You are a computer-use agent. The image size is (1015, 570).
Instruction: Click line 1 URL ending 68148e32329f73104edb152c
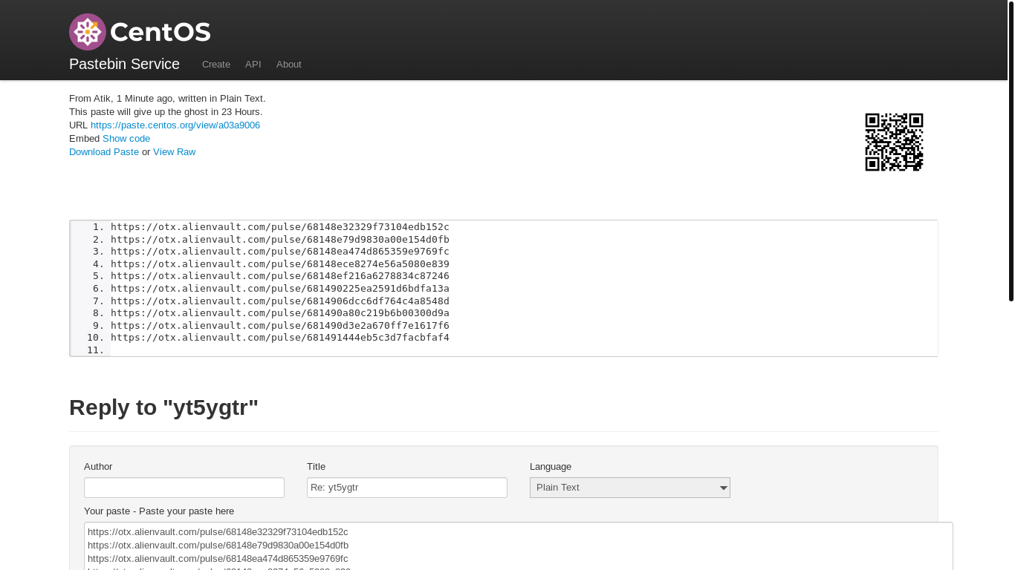tap(280, 227)
